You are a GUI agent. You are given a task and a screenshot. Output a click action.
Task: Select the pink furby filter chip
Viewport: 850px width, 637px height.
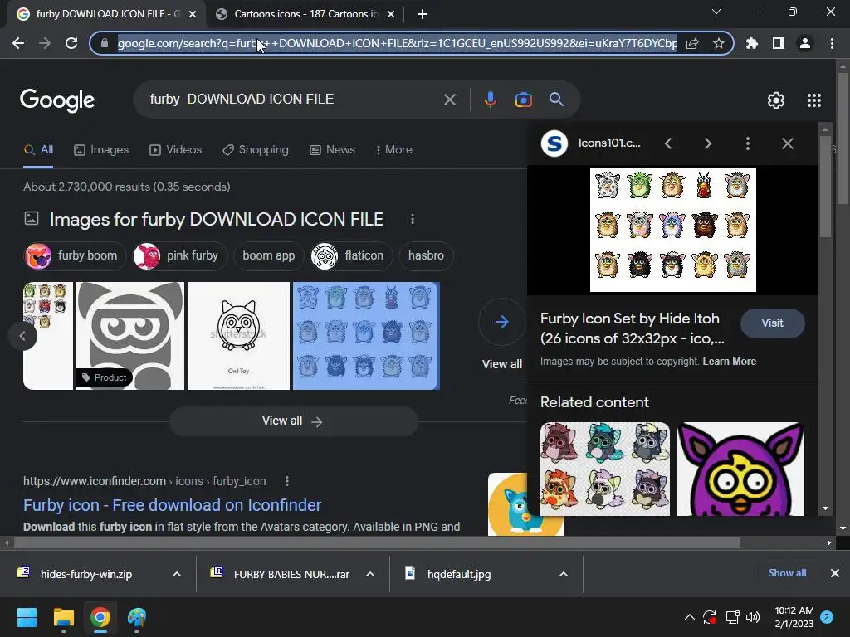(x=180, y=255)
